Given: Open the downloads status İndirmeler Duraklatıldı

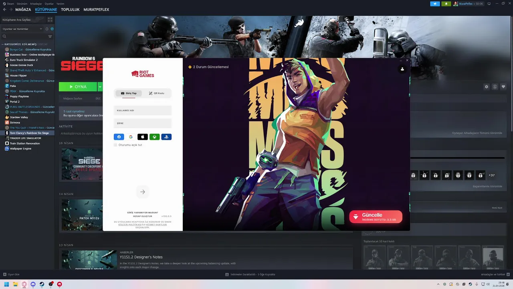Looking at the screenshot, I should click(250, 275).
